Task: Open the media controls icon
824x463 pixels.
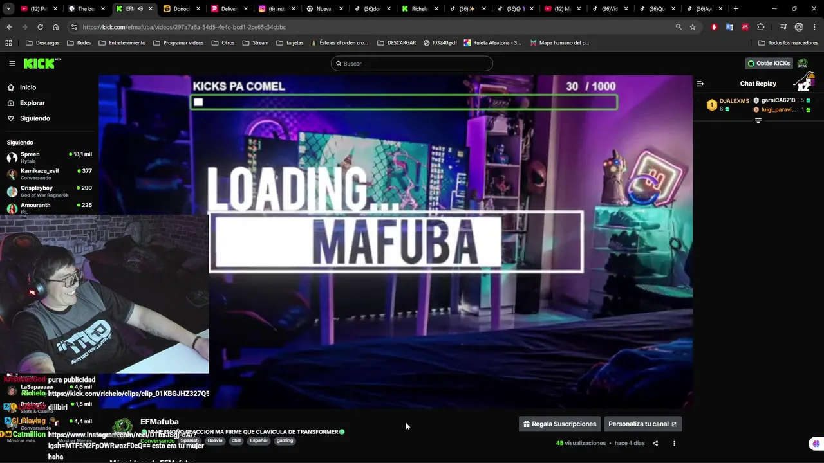Action: click(783, 27)
